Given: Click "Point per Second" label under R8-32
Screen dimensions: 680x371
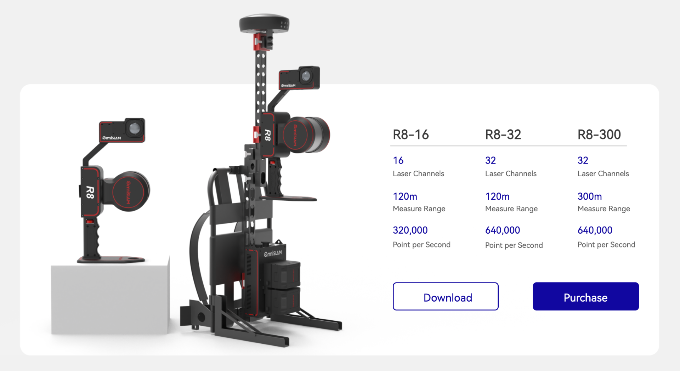Looking at the screenshot, I should tap(514, 245).
